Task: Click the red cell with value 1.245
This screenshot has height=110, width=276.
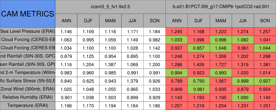Action: click(177, 31)
